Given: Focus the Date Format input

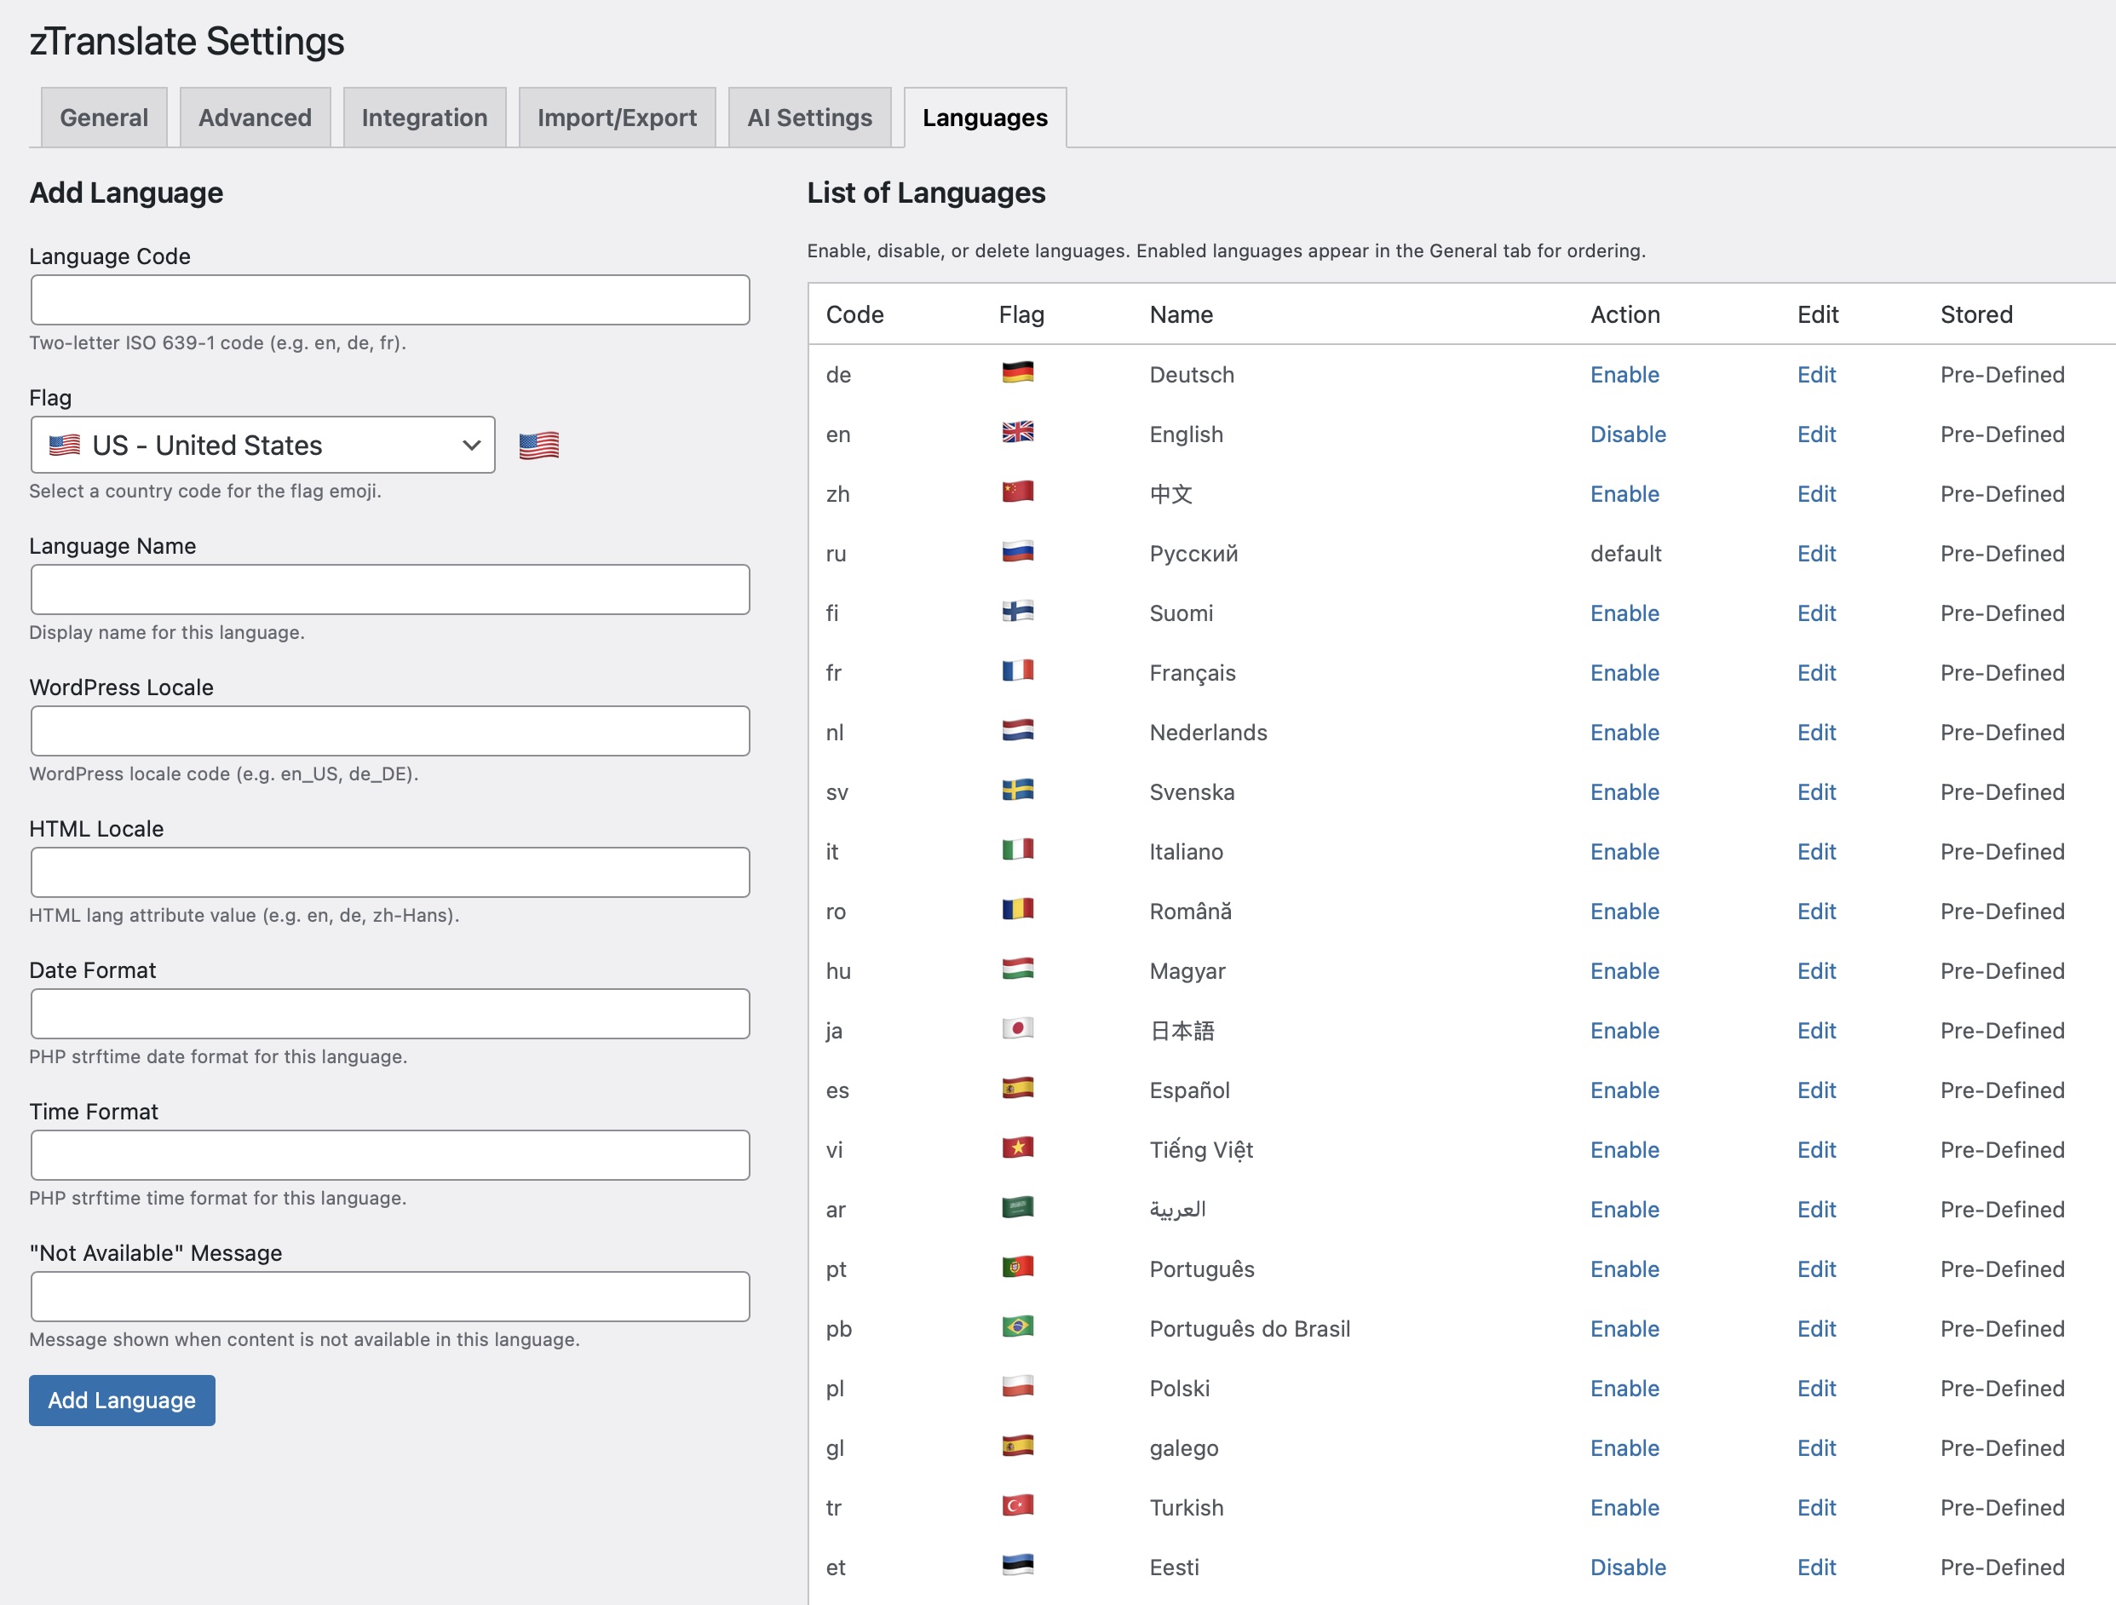Looking at the screenshot, I should pyautogui.click(x=390, y=1014).
